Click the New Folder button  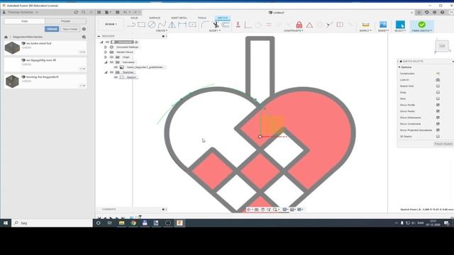click(x=70, y=29)
